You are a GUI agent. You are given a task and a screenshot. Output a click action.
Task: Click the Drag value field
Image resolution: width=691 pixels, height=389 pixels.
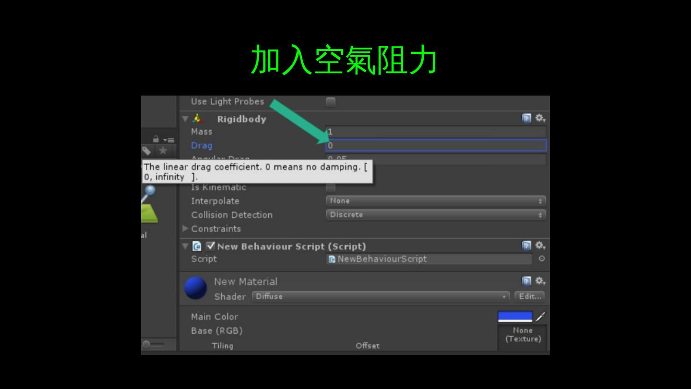[436, 146]
